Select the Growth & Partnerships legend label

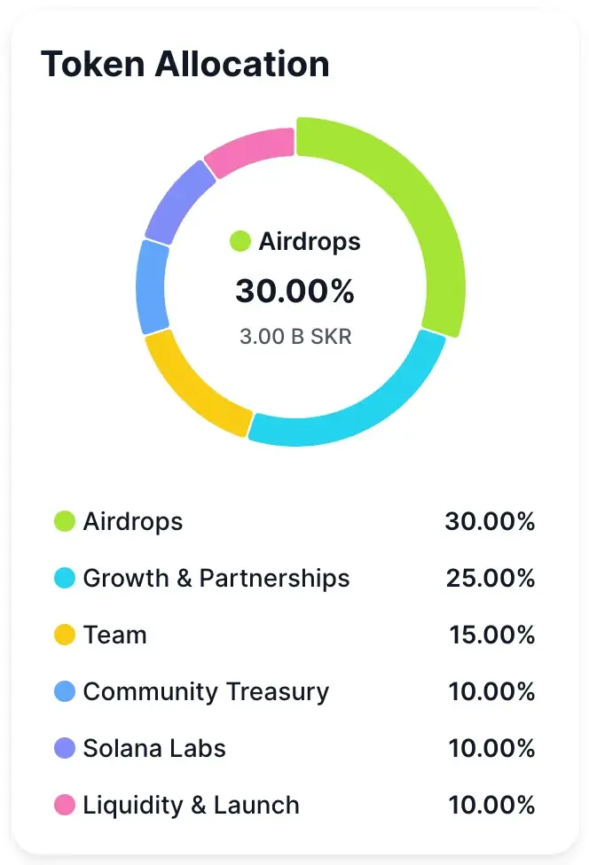pos(216,579)
